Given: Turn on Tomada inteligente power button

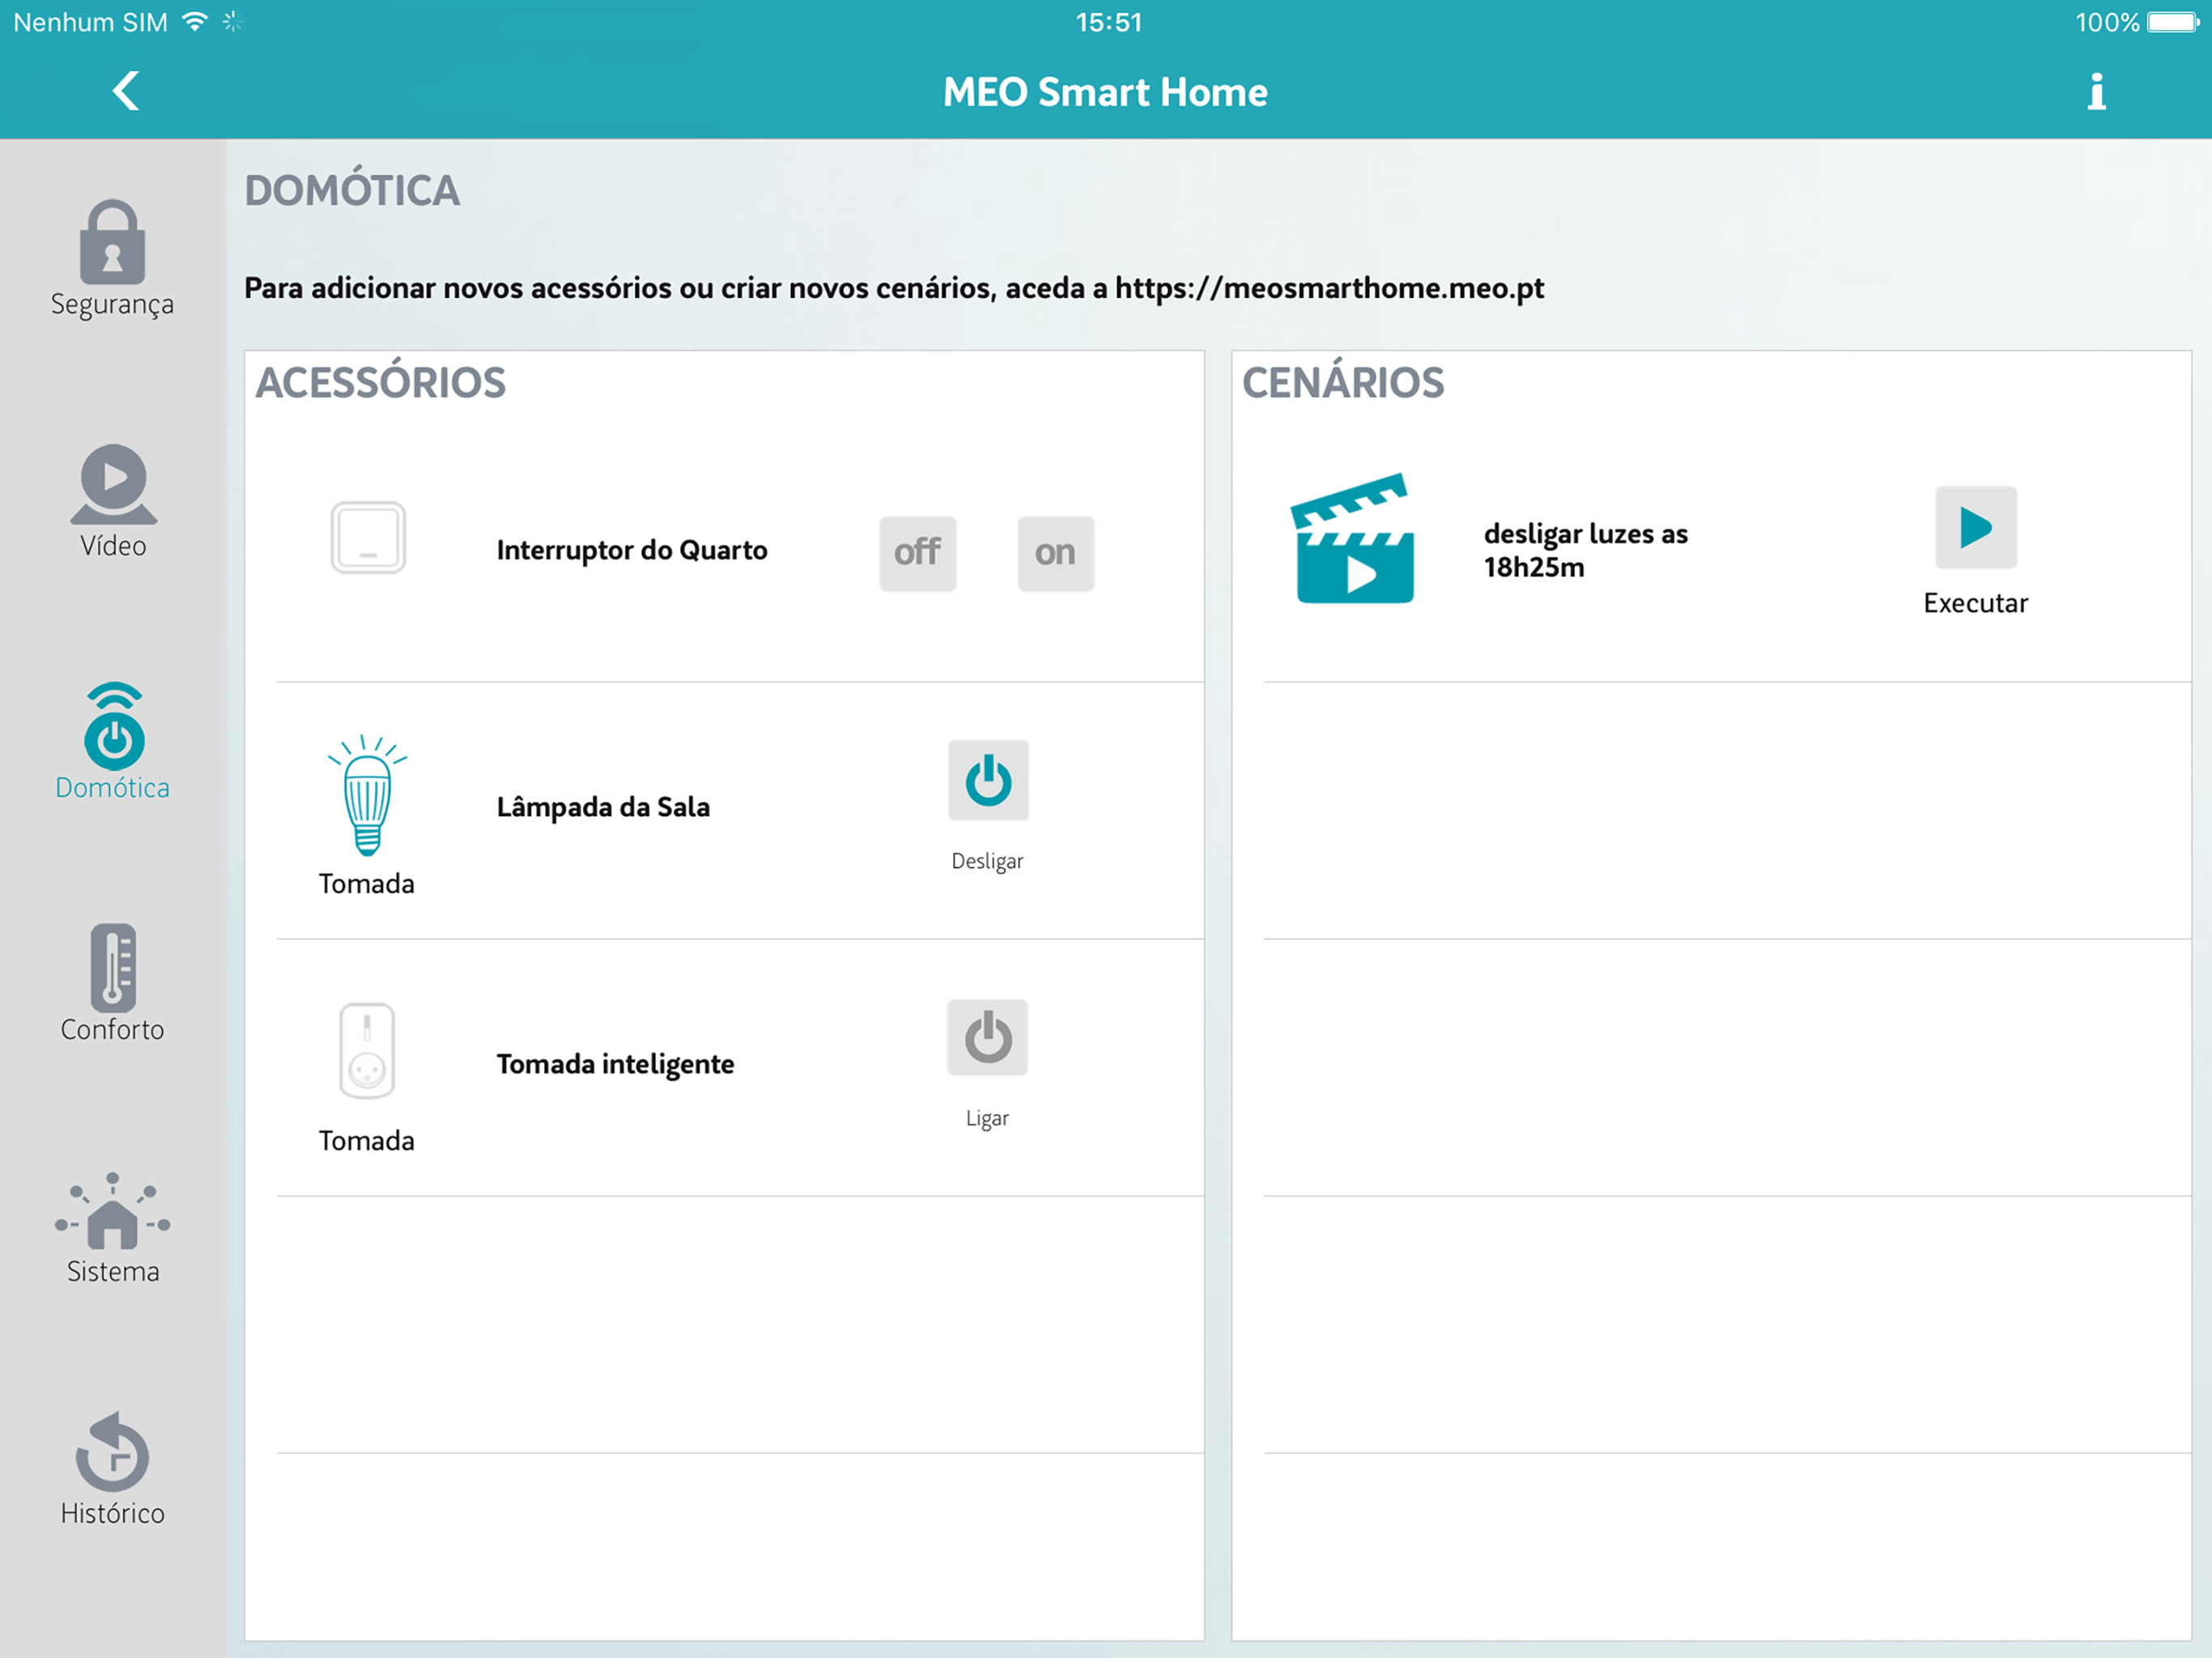Looking at the screenshot, I should (x=987, y=1038).
